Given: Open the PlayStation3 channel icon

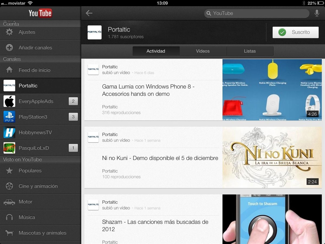Looking at the screenshot, I should click(9, 117).
